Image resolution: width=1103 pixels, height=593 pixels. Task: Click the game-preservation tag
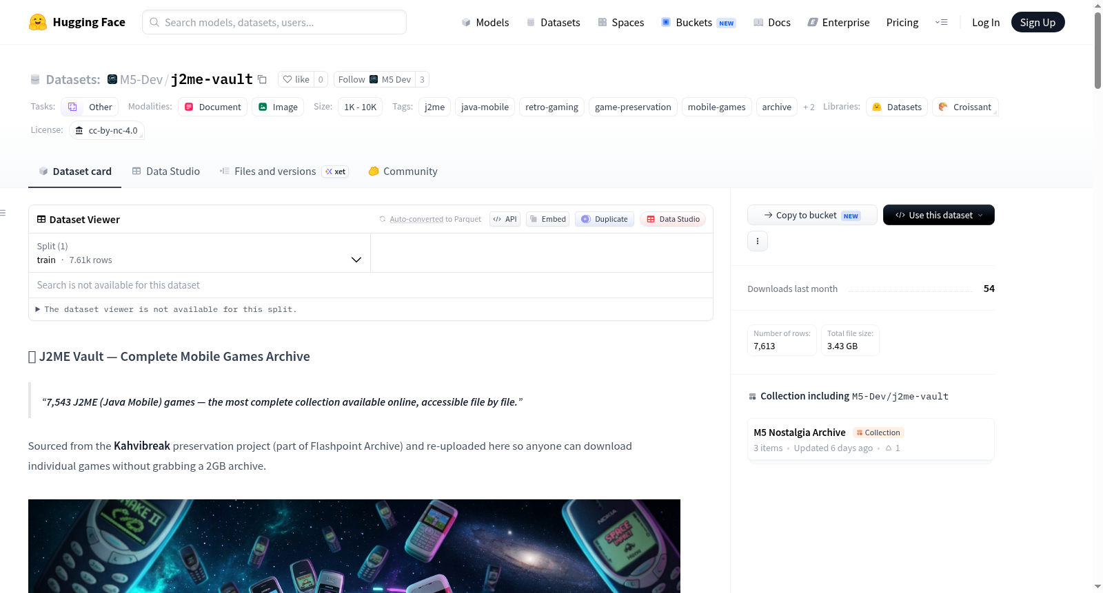point(633,107)
